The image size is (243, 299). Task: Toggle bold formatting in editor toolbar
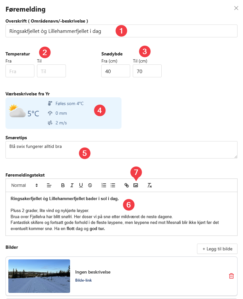click(63, 185)
